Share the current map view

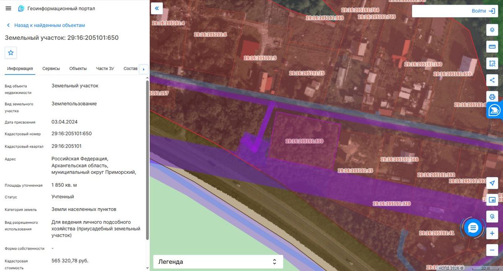[x=492, y=80]
